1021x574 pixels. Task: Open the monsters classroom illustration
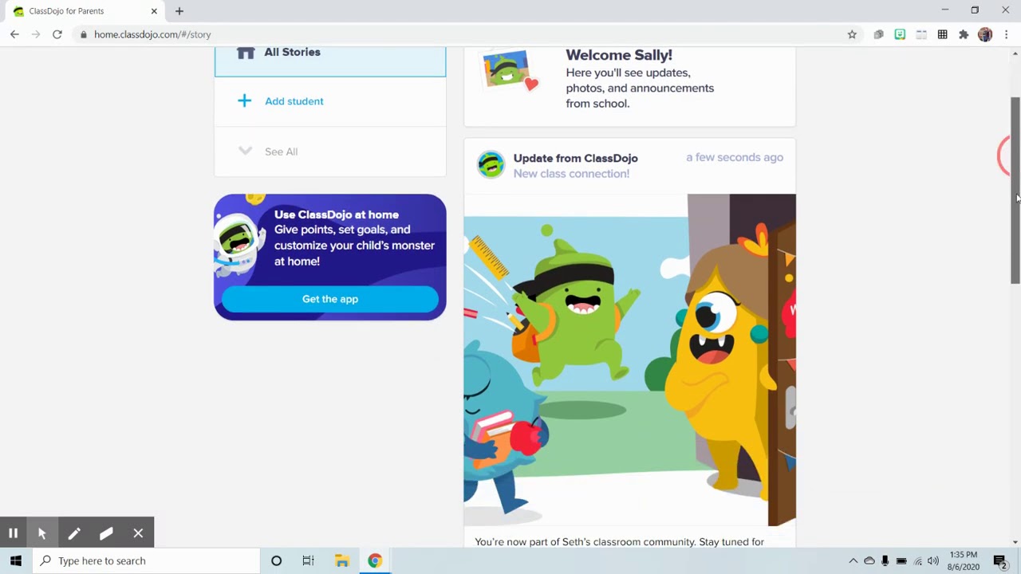tap(629, 360)
